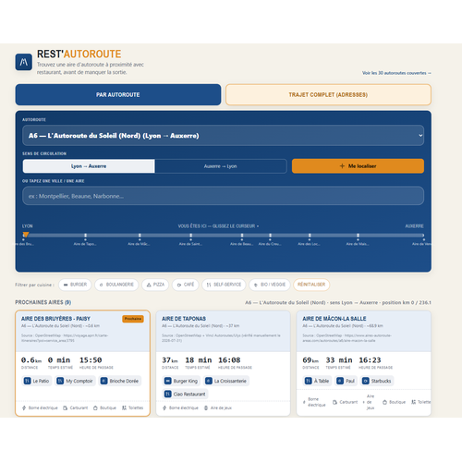Click the Burger King restaurant icon

[167, 381]
